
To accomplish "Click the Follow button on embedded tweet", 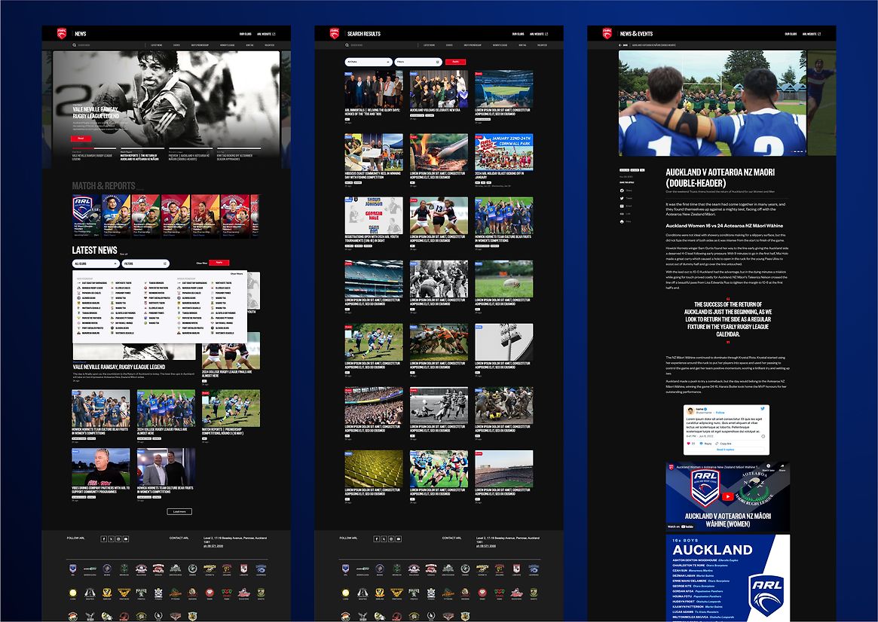I will (720, 413).
